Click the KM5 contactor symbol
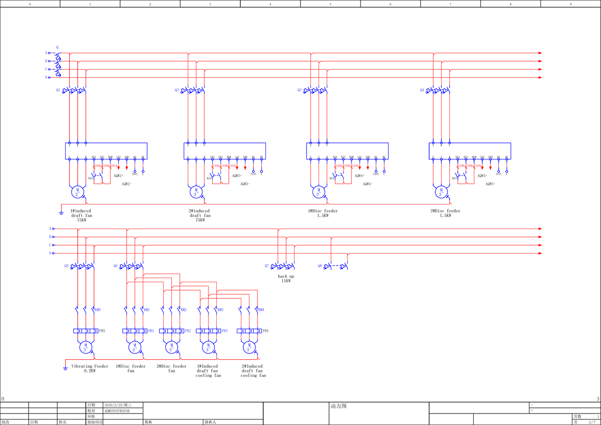This screenshot has width=601, height=425. pyautogui.click(x=85, y=310)
